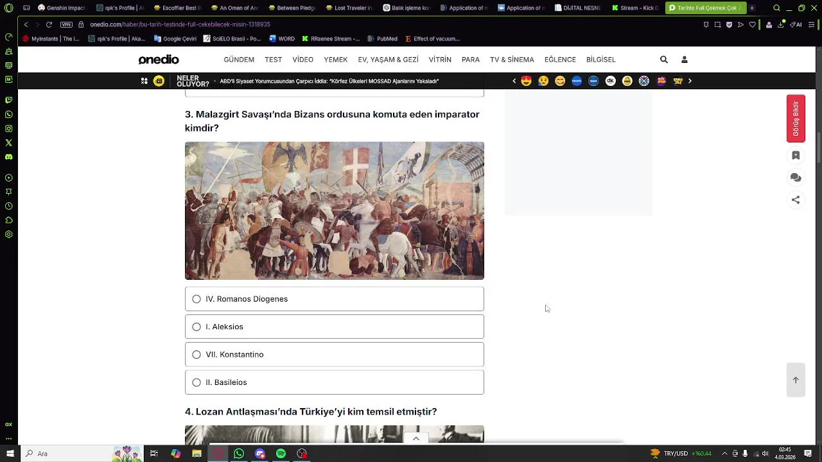Open the YEMEK menu item
Screen dimensions: 822x462
pyautogui.click(x=336, y=60)
